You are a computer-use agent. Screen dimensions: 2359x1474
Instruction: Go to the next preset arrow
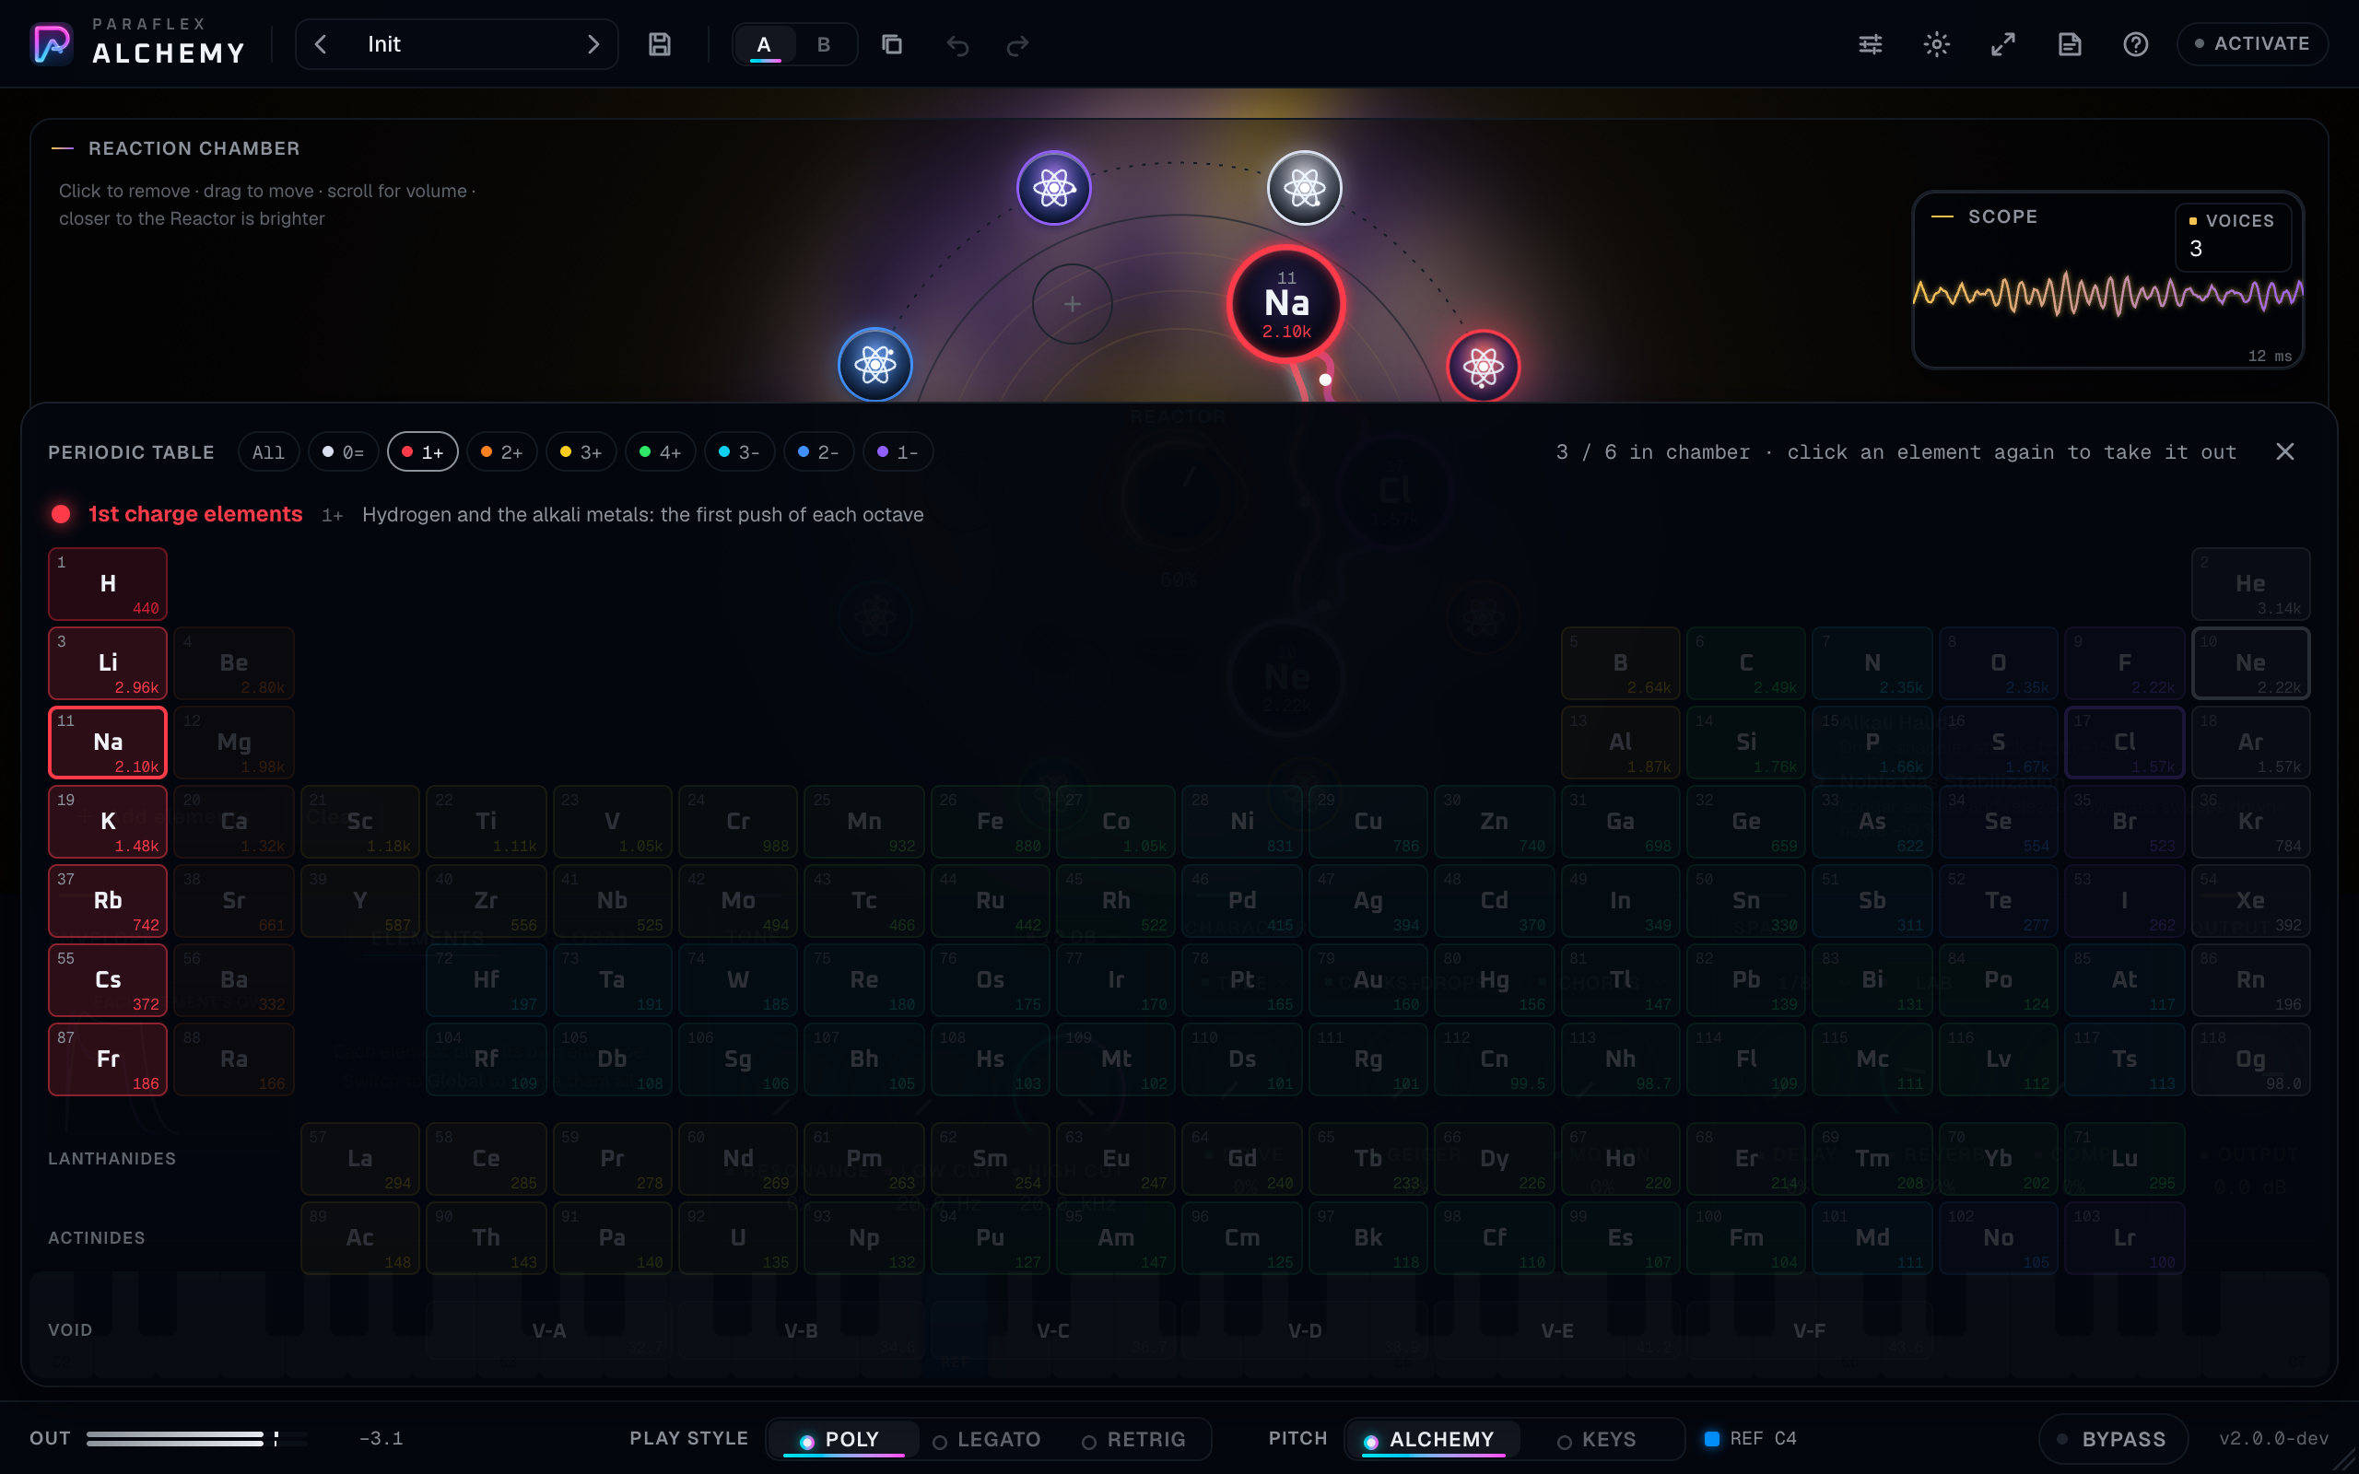[593, 44]
